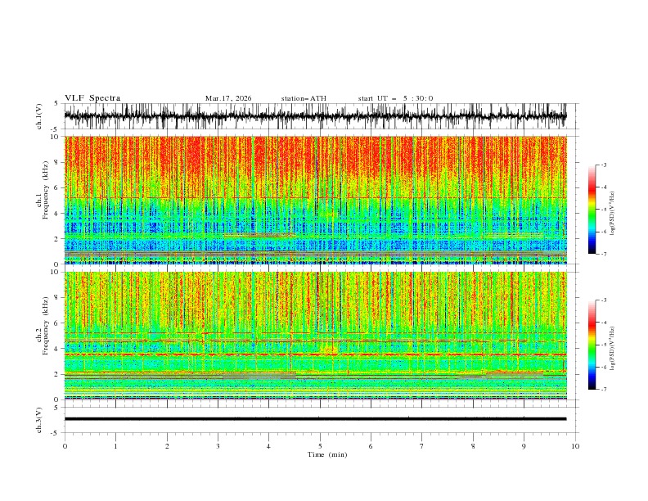Click the "5" tick on the ch.1(V) axis
The width and height of the screenshot is (648, 501).
tap(58, 104)
